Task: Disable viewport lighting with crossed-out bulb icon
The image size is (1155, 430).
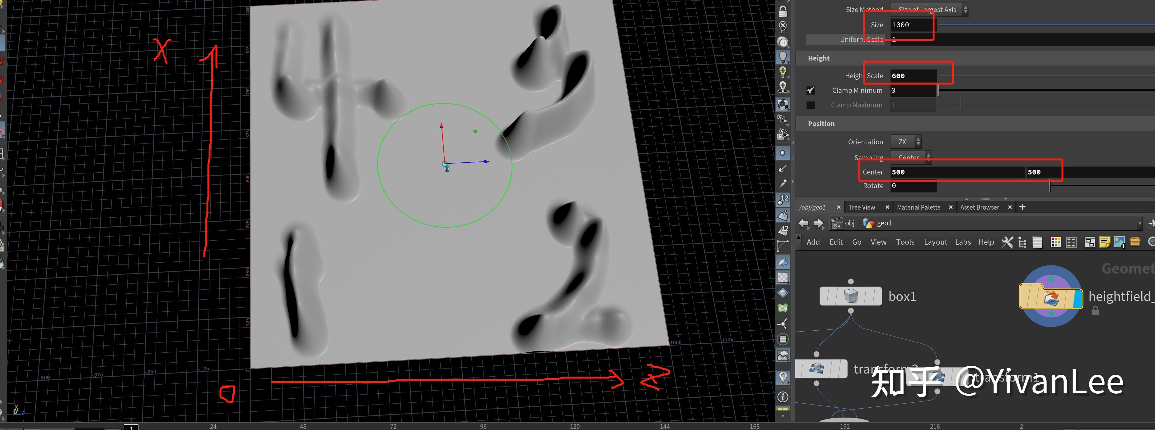Action: [x=783, y=26]
